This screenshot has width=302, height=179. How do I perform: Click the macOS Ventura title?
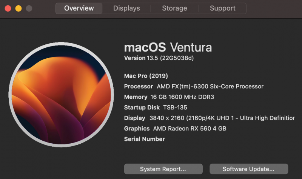(x=168, y=48)
